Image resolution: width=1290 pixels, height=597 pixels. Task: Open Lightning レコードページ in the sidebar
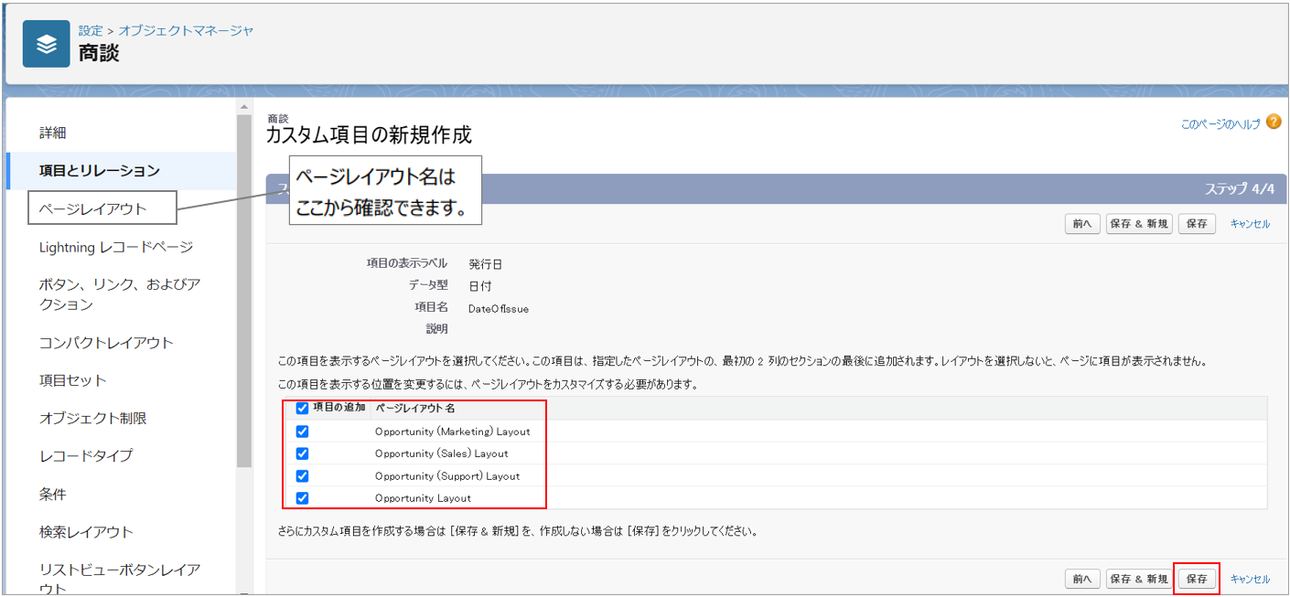(116, 247)
